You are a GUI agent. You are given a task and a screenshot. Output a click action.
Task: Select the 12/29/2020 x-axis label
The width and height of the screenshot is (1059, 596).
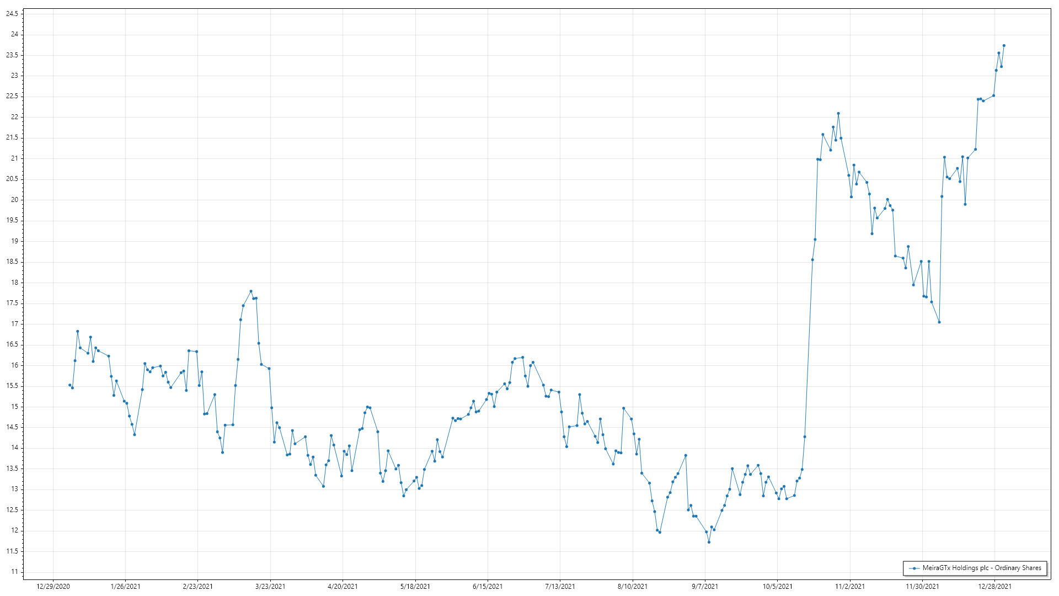point(53,586)
